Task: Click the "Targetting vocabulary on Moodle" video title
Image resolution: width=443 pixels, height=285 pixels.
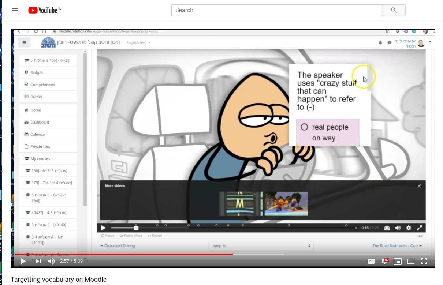Action: click(59, 280)
